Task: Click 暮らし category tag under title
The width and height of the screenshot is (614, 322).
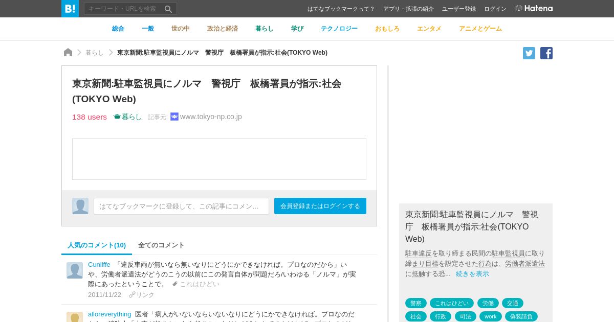Action: click(x=127, y=117)
